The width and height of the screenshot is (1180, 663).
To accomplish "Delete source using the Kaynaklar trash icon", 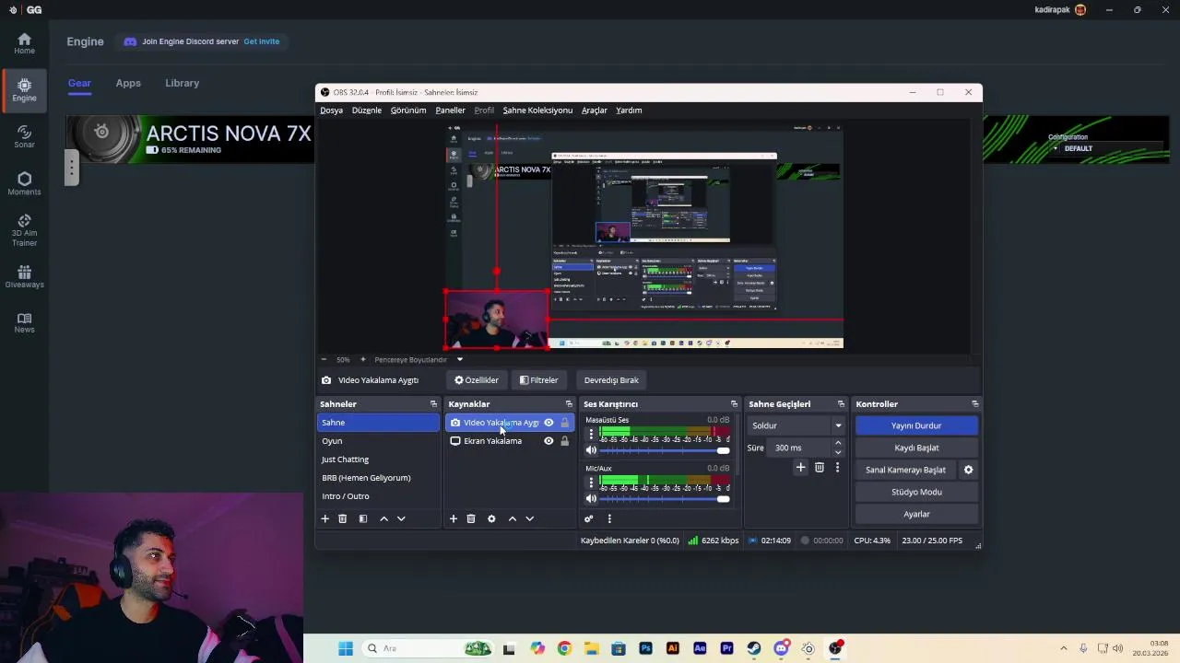I will point(470,518).
